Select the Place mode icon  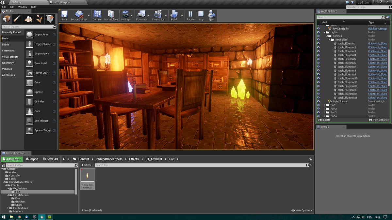coord(7,19)
